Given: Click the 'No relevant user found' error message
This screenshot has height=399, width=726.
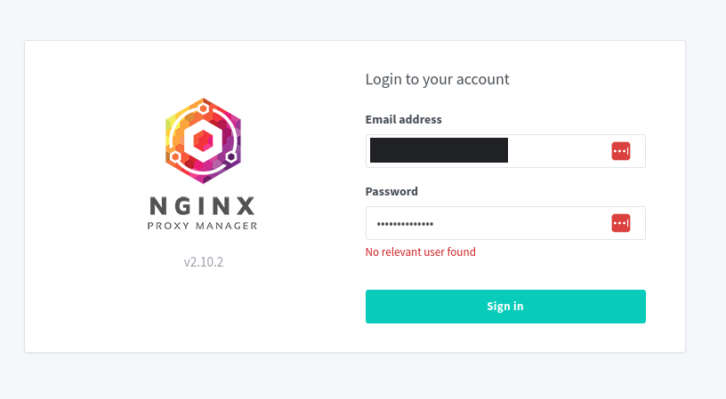Looking at the screenshot, I should (421, 252).
